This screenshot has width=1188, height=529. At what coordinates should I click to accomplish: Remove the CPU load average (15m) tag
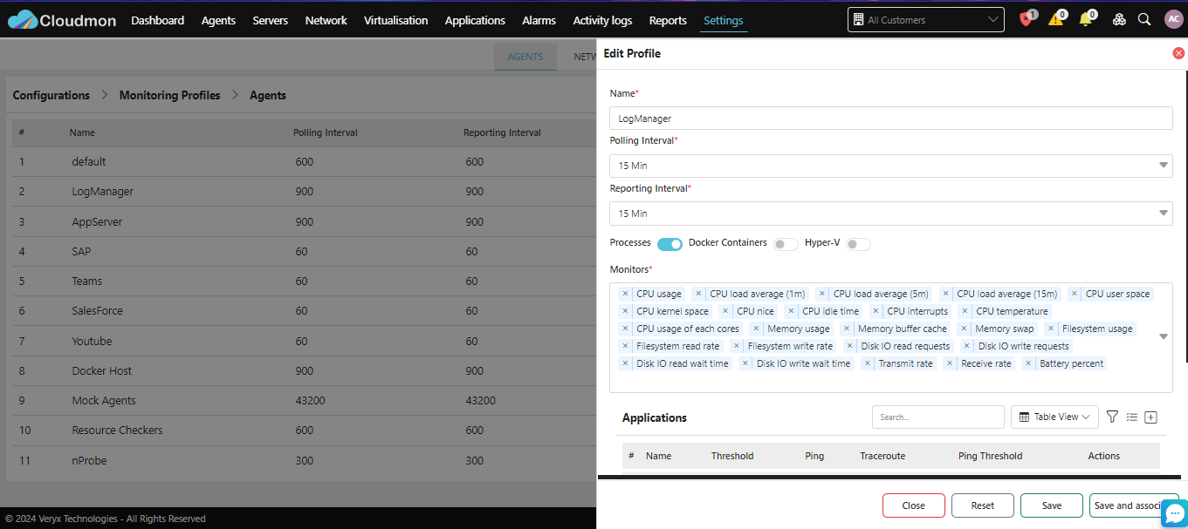pos(945,294)
